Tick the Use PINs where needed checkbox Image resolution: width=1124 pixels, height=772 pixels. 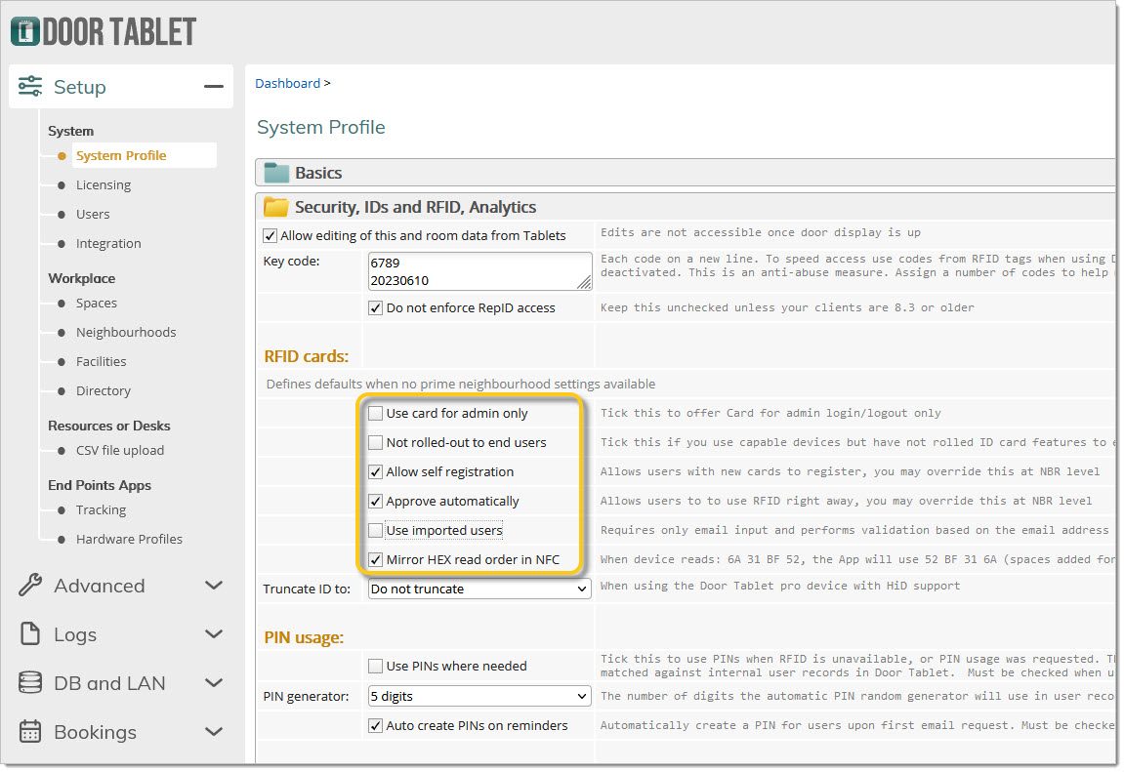pos(375,666)
